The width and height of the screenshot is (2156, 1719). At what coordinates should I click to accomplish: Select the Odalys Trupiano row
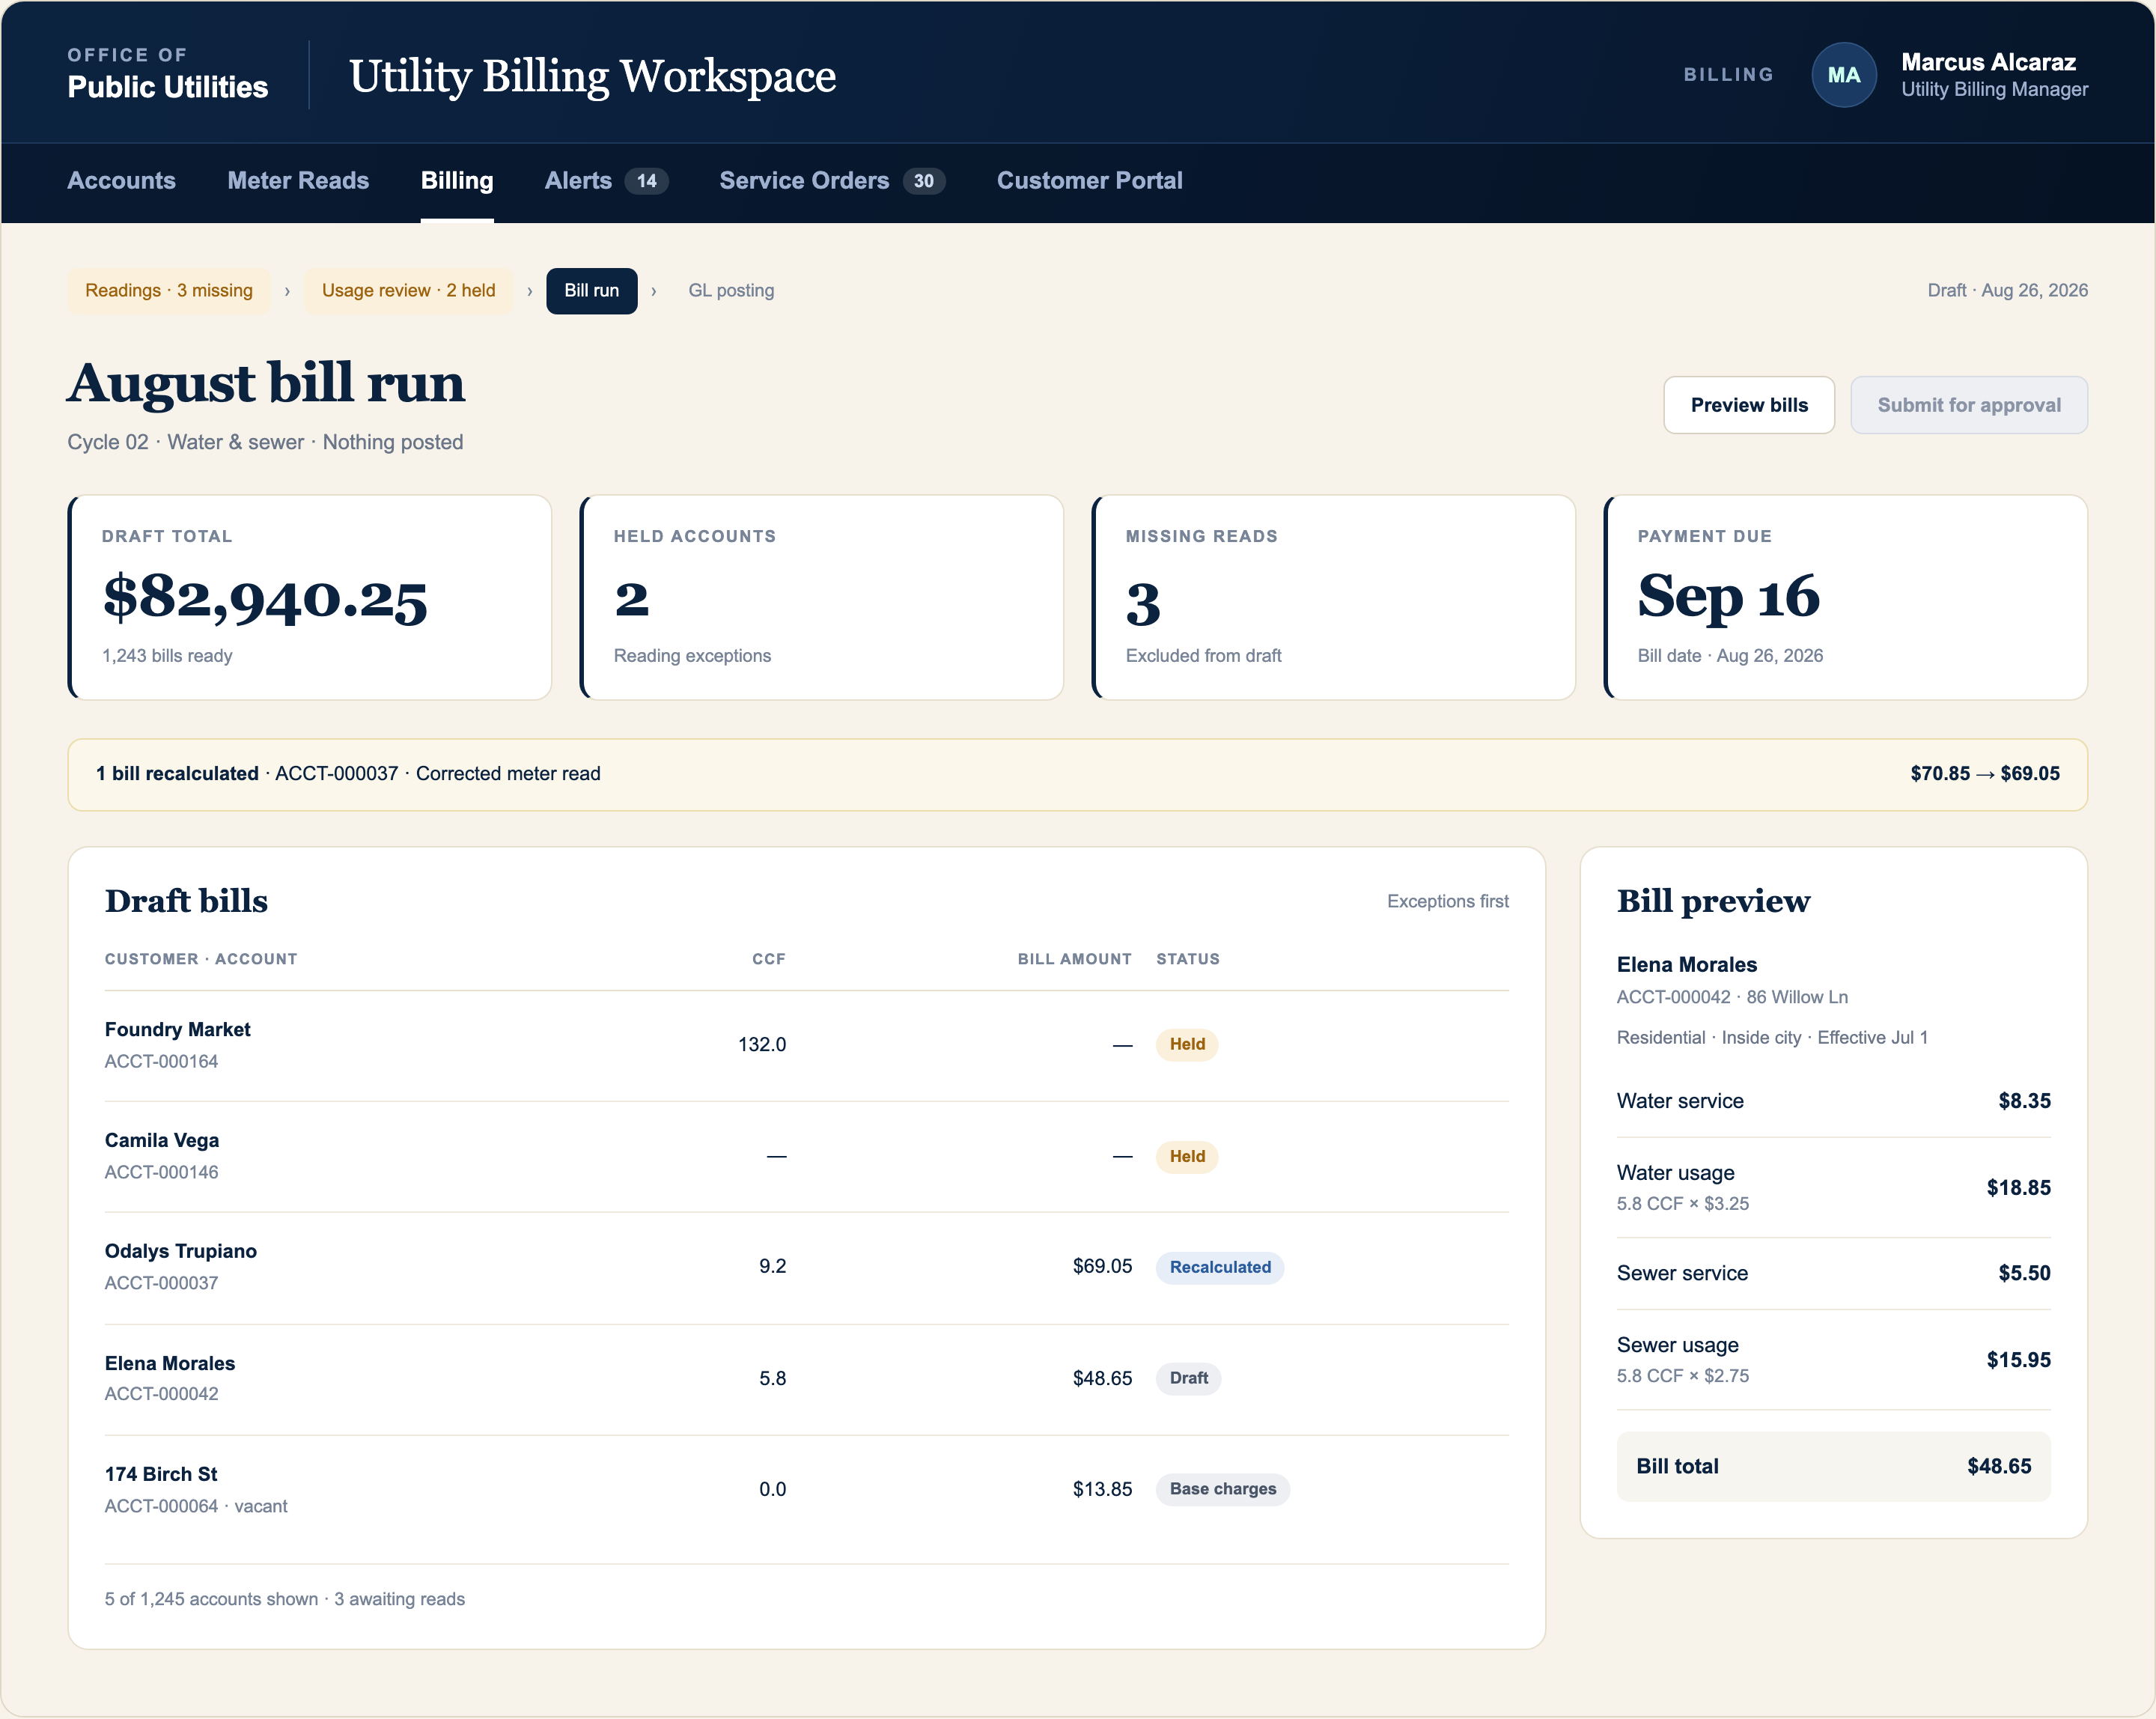click(x=806, y=1268)
